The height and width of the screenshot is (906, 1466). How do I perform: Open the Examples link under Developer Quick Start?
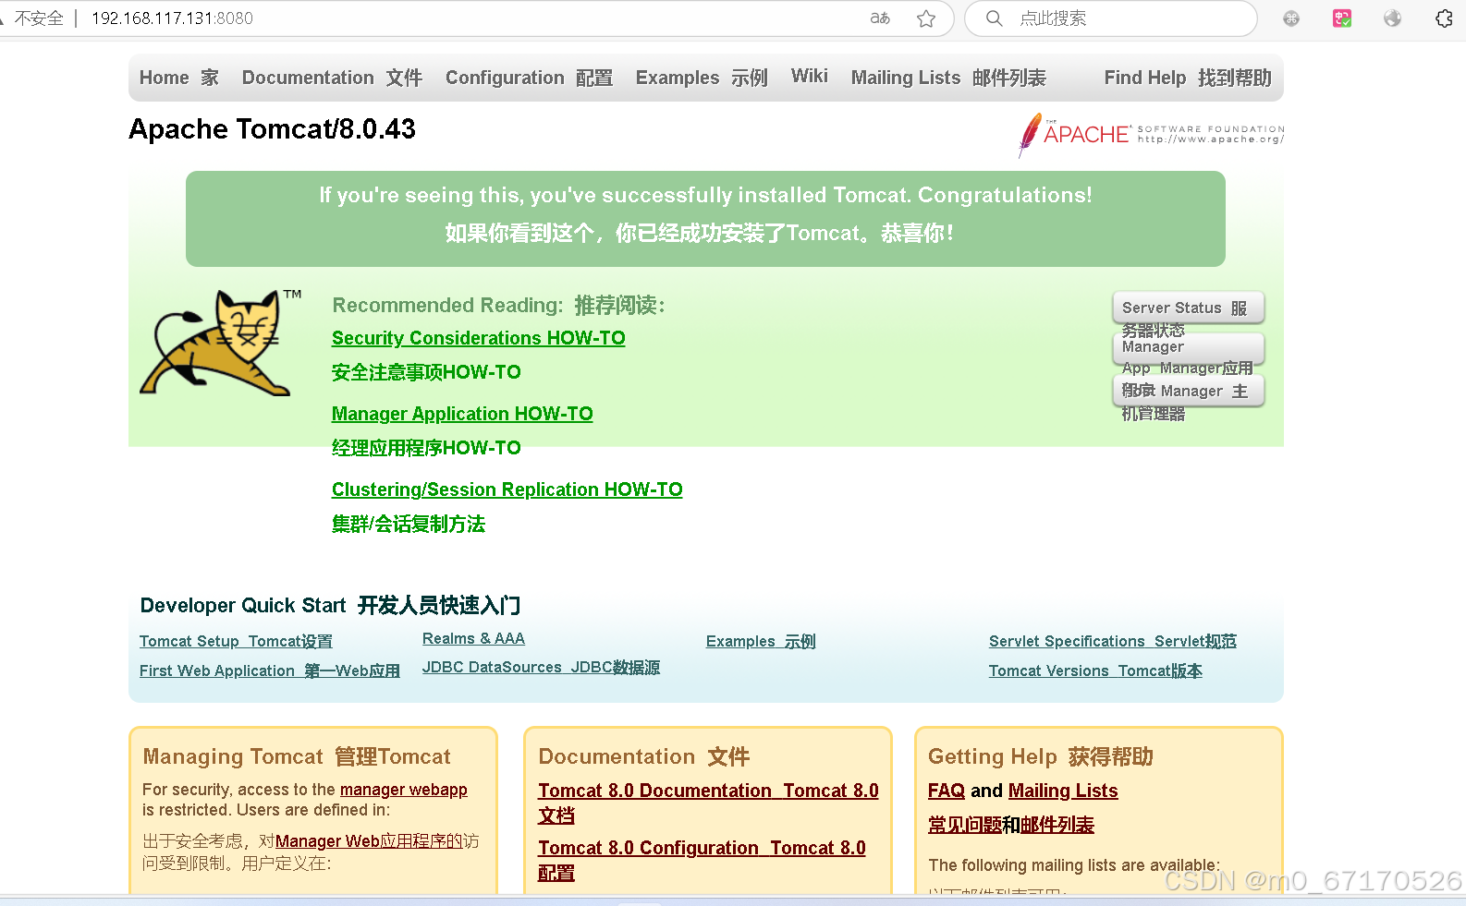(761, 641)
